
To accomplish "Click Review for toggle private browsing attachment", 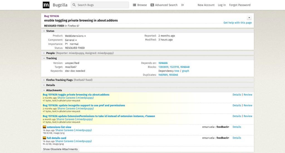I will [x=248, y=95].
